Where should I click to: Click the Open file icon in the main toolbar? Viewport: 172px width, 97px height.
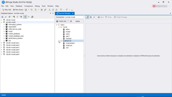36,10
